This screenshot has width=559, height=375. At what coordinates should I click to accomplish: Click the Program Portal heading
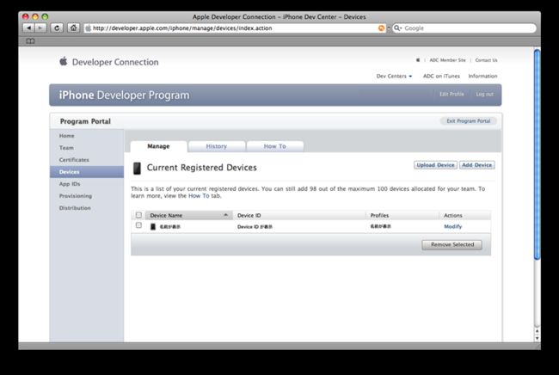coord(85,121)
